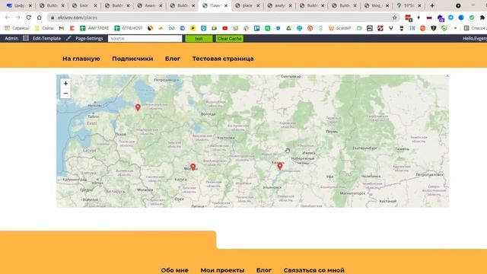Click the Вологда label on map
This screenshot has width=487, height=274.
pos(208,114)
